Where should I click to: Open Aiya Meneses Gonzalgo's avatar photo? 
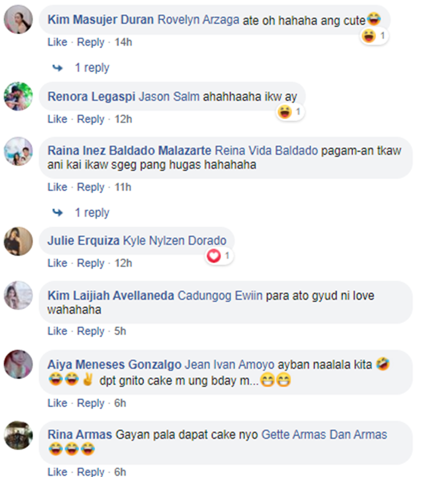click(18, 364)
